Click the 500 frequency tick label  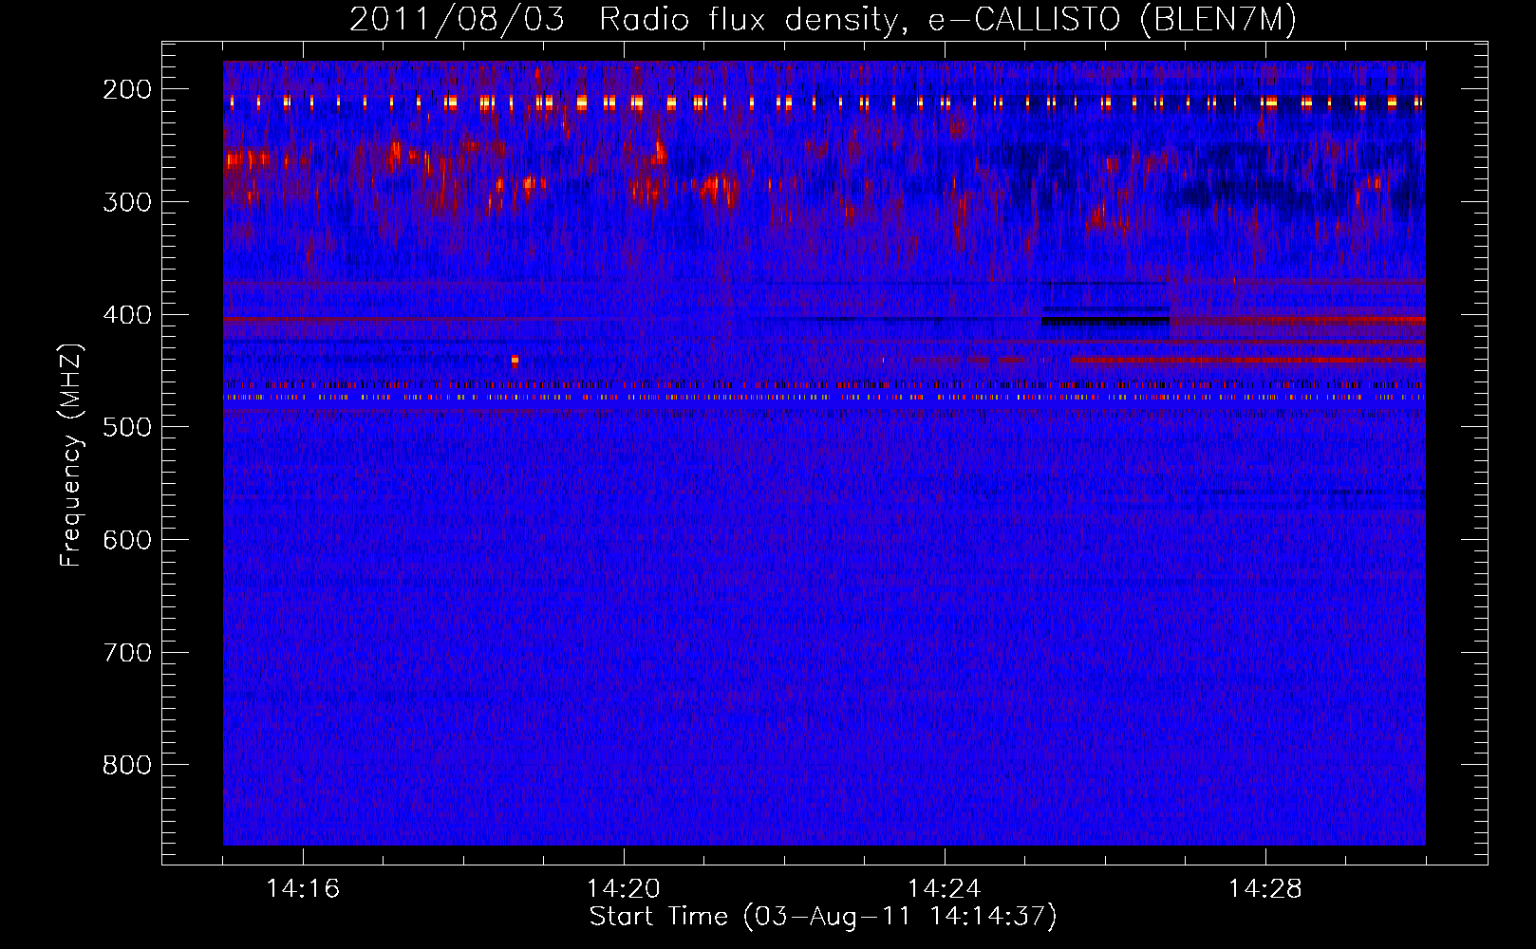pos(127,428)
